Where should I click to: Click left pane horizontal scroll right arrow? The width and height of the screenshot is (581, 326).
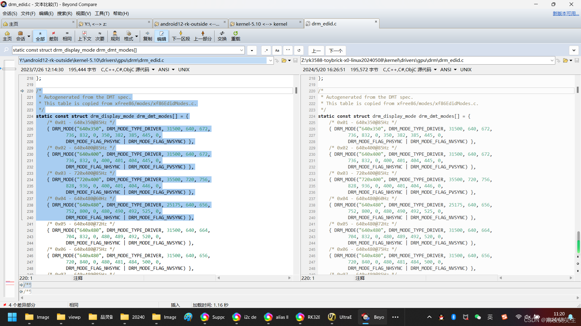289,278
